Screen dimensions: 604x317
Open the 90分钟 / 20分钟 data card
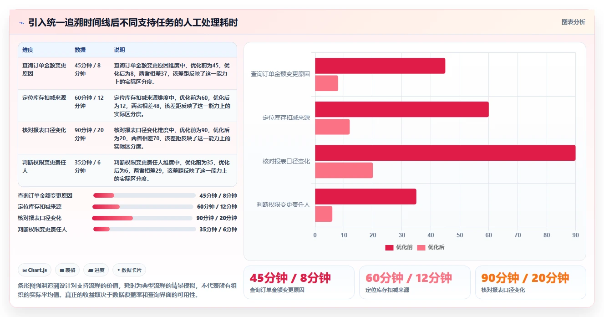pyautogui.click(x=531, y=282)
